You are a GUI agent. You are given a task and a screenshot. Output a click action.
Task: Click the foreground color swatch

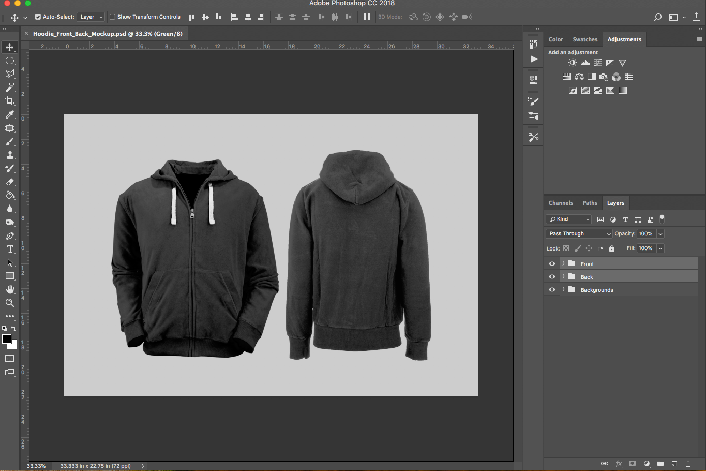(x=7, y=339)
